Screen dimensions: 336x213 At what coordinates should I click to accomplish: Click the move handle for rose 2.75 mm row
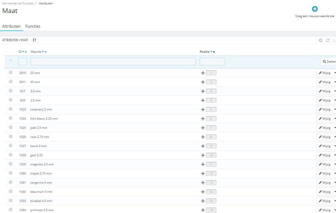point(203,137)
